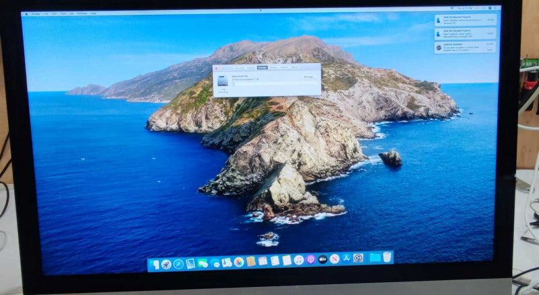
Task: Open the Edit menu
Action: (x=55, y=13)
